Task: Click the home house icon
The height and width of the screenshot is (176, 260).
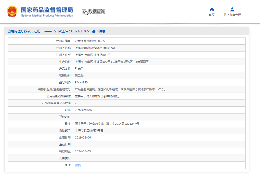Action: tap(212, 9)
